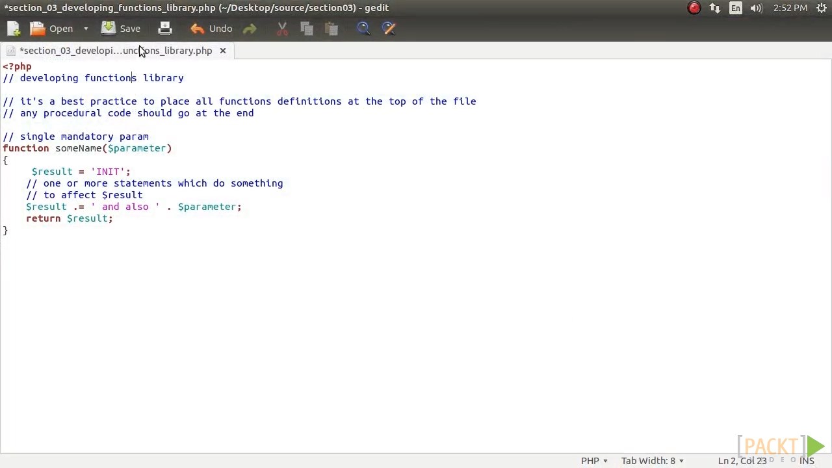Click the $result .= ' and also ' line
The image size is (832, 468).
pos(133,207)
